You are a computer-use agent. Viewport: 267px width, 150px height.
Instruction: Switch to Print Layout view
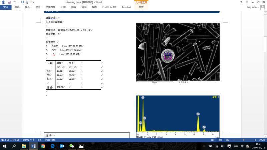[x=220, y=140]
